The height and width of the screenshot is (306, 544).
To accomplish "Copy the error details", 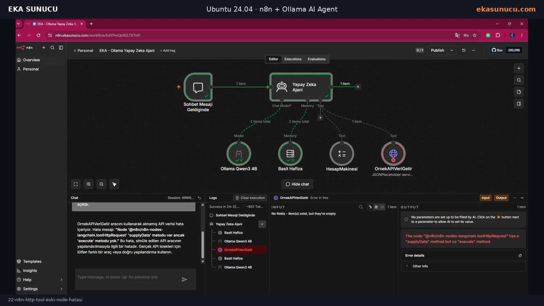I will (x=520, y=256).
